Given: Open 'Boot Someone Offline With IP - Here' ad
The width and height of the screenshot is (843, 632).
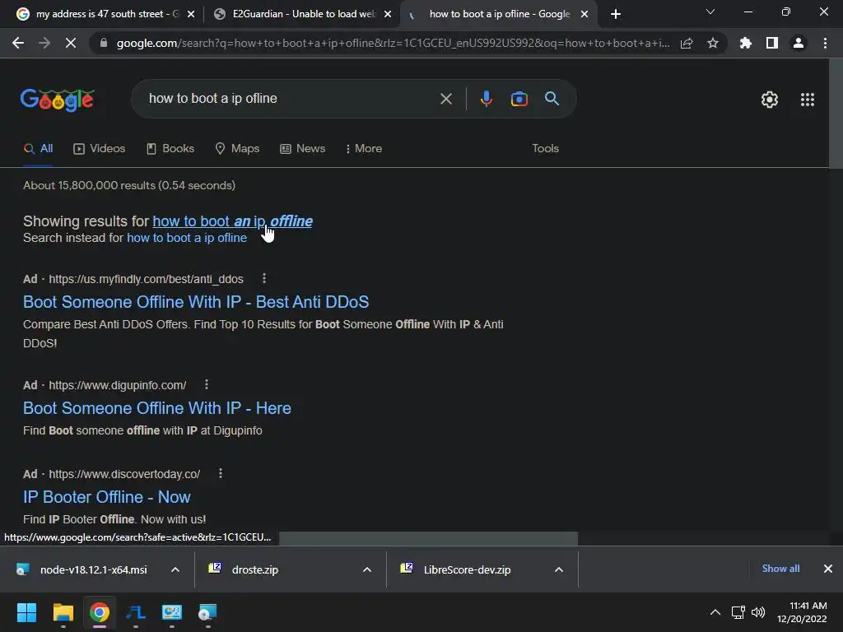Looking at the screenshot, I should pyautogui.click(x=157, y=408).
